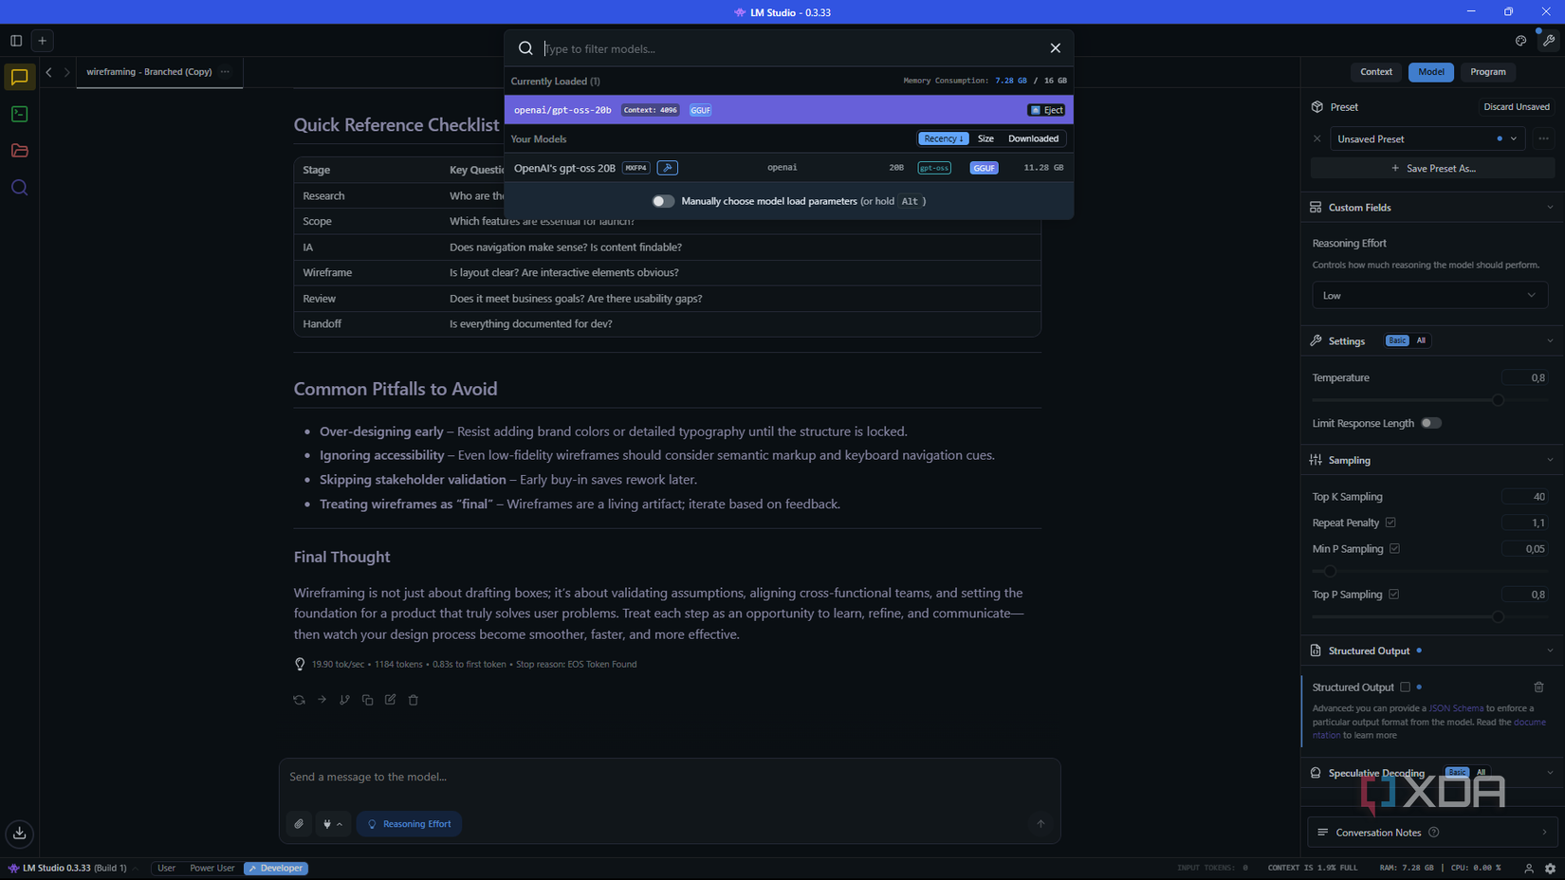1565x880 pixels.
Task: Open the Chat view in left sidebar
Action: 19,77
